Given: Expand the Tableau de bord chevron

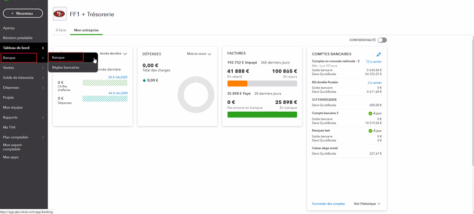Looking at the screenshot, I should [x=43, y=48].
